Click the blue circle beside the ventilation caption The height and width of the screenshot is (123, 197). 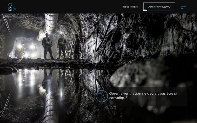click(102, 96)
